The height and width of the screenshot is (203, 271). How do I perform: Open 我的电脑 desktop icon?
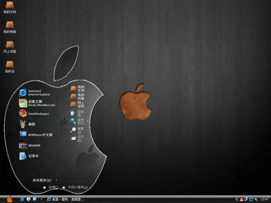[x=10, y=27]
